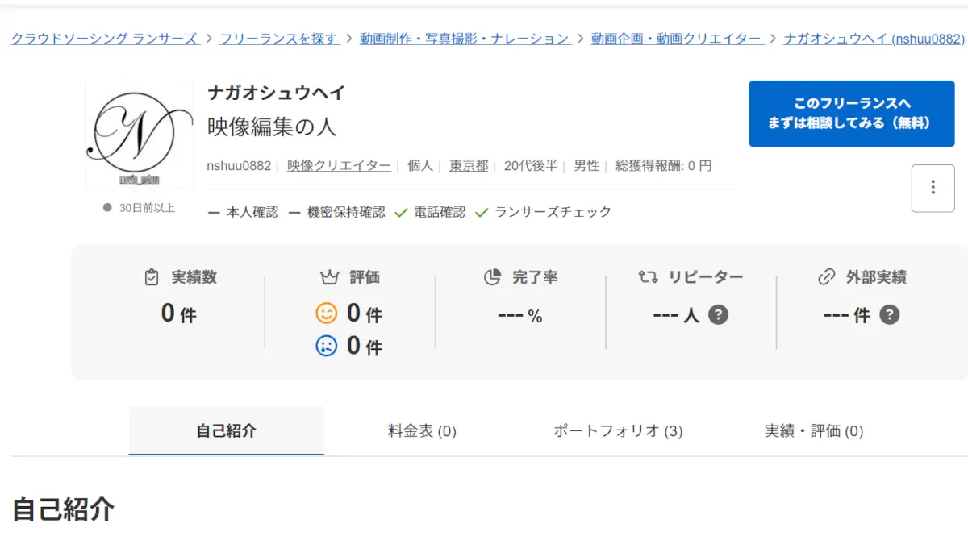Select the 実績・評価 (0) tab
The width and height of the screenshot is (968, 544).
[813, 431]
